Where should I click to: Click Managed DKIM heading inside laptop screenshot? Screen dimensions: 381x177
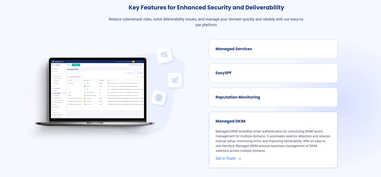coord(73,70)
